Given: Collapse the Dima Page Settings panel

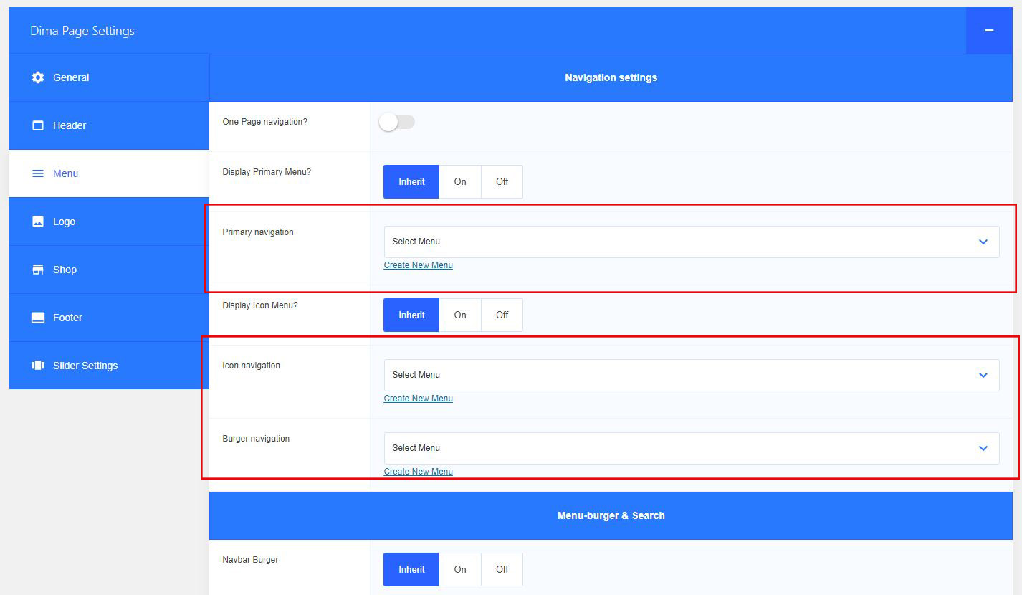Looking at the screenshot, I should coord(989,30).
